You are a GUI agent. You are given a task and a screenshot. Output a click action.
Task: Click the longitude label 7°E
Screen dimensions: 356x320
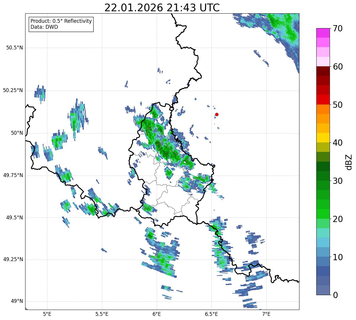267,314
